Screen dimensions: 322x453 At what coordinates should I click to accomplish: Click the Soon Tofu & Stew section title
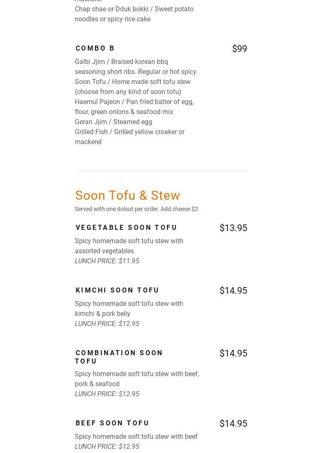[x=128, y=195]
